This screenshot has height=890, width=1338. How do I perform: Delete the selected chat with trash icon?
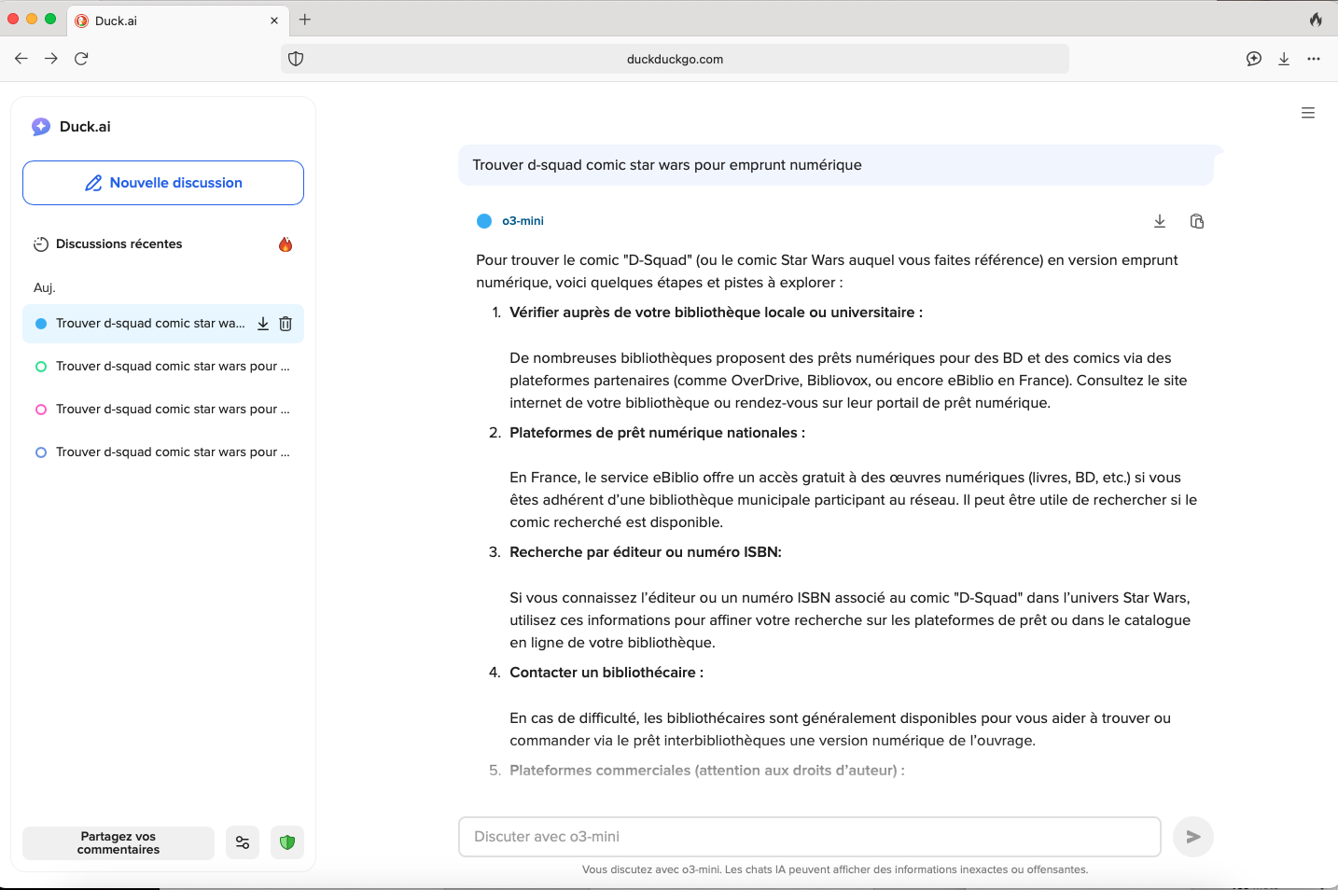pyautogui.click(x=286, y=324)
